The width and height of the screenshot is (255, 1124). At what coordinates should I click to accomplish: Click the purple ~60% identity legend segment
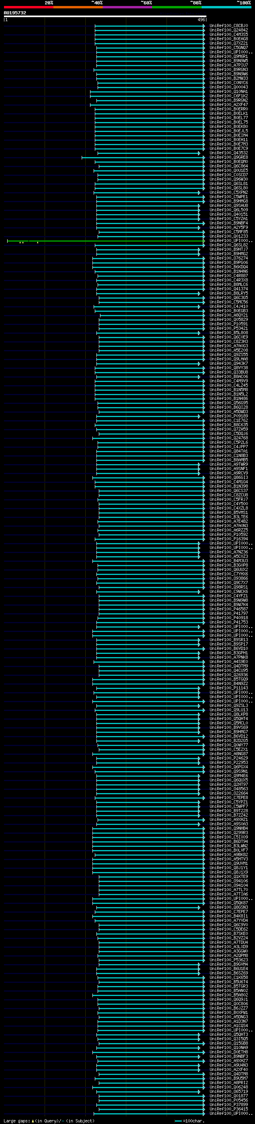pos(128,7)
